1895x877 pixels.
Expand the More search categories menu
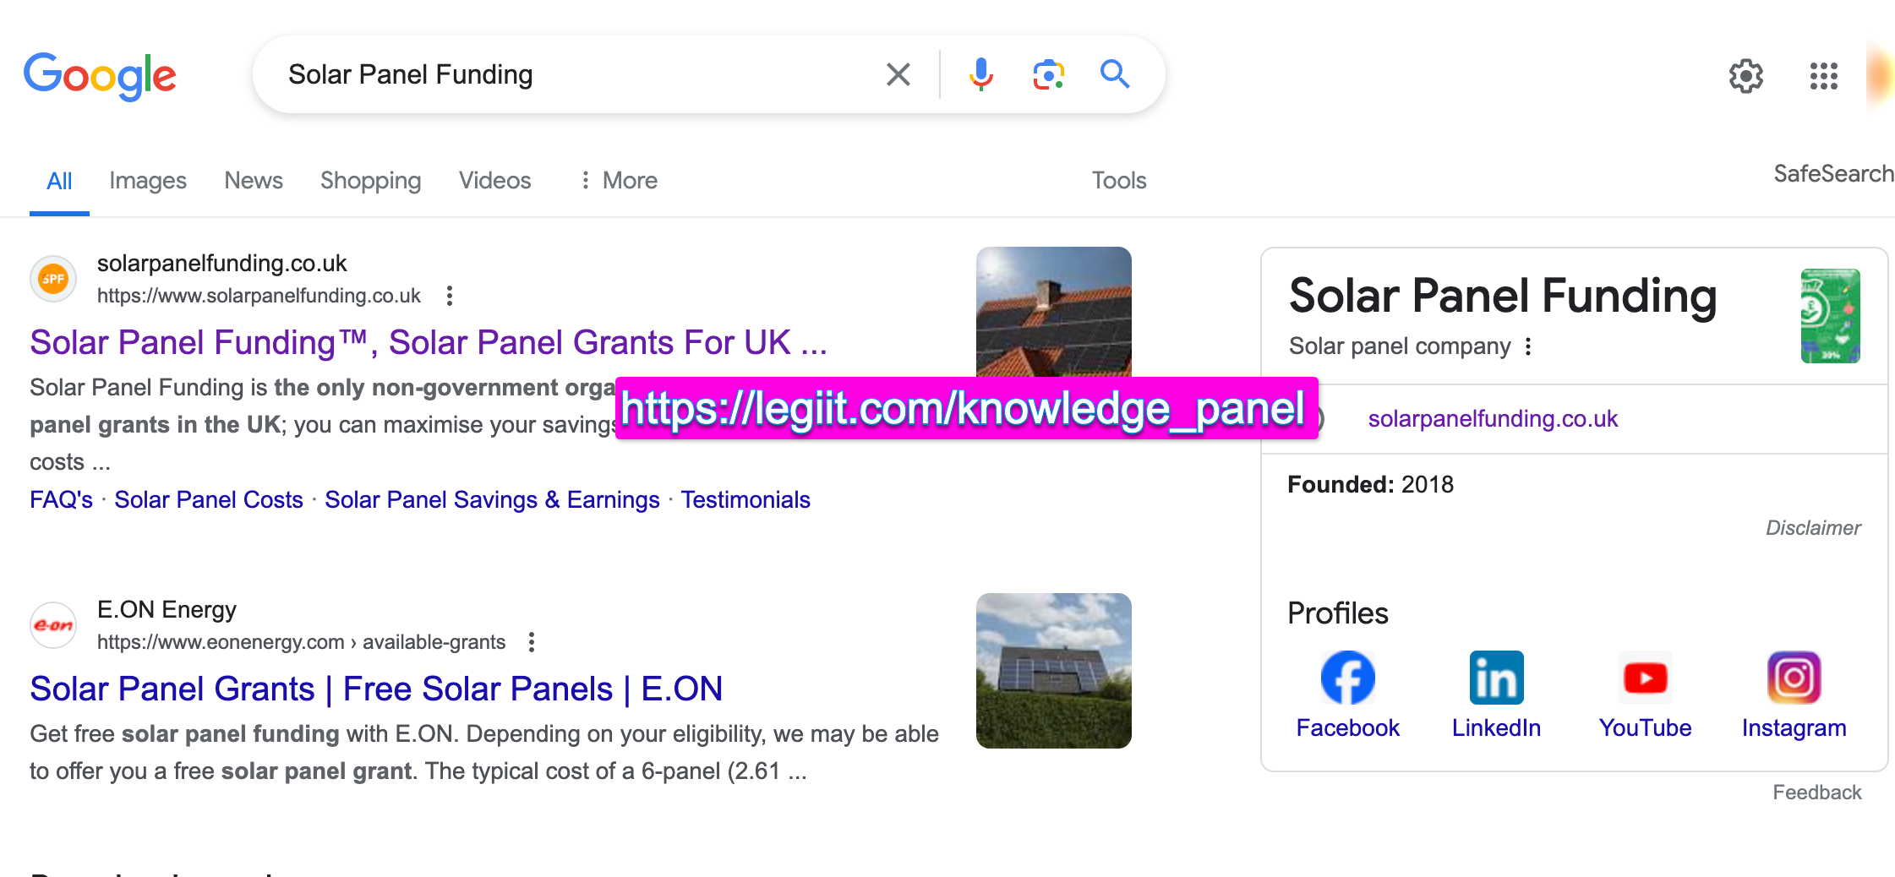[x=618, y=180]
